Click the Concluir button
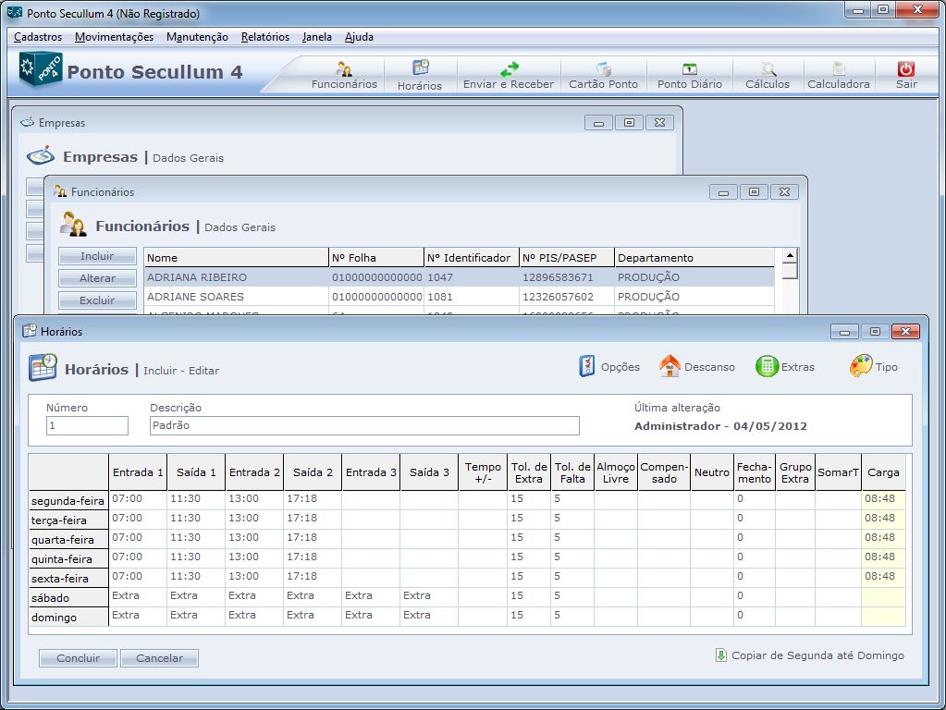This screenshot has height=710, width=946. [x=78, y=658]
